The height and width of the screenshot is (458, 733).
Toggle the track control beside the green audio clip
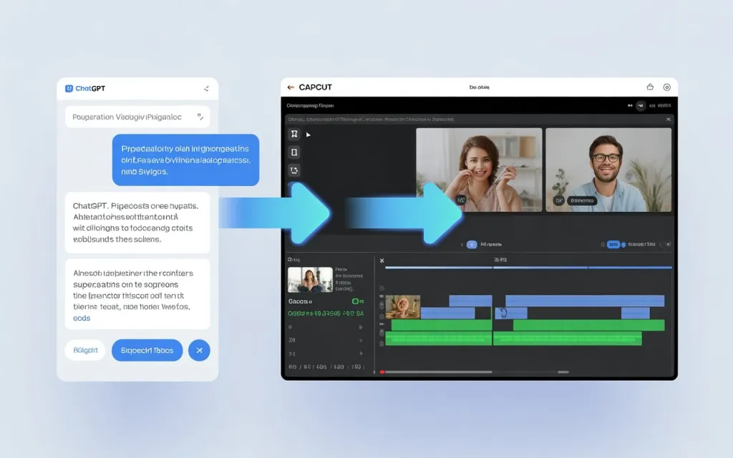382,333
